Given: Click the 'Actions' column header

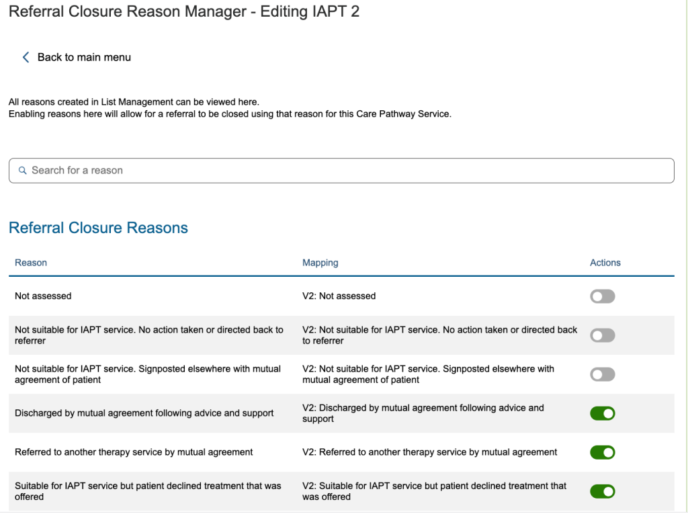Looking at the screenshot, I should pos(605,263).
